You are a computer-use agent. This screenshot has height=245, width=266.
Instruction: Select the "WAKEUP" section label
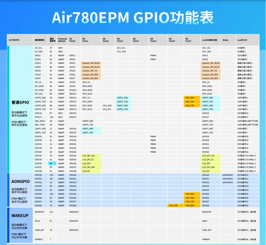pyautogui.click(x=20, y=216)
